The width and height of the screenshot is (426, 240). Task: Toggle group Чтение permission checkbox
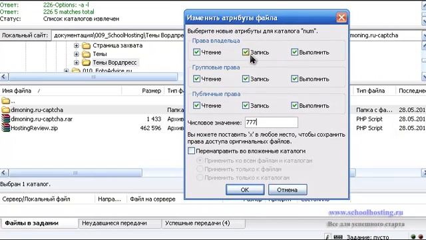[x=196, y=79]
